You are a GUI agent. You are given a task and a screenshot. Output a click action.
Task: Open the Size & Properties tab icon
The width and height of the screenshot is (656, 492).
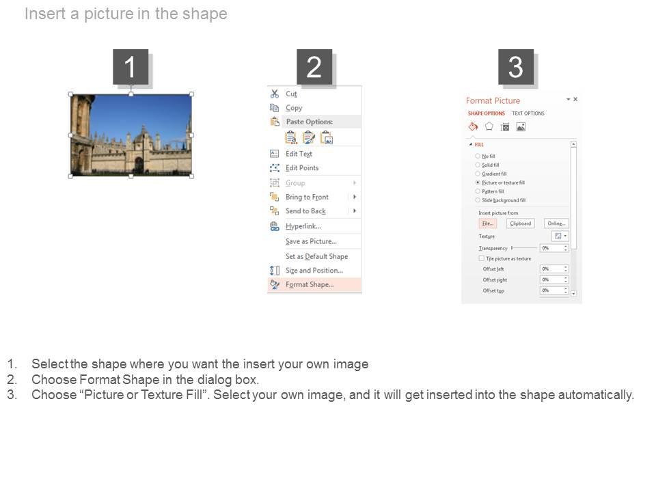pyautogui.click(x=505, y=127)
